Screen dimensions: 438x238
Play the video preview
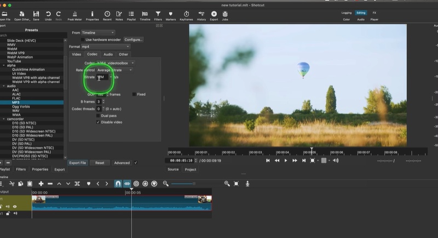[x=285, y=161]
